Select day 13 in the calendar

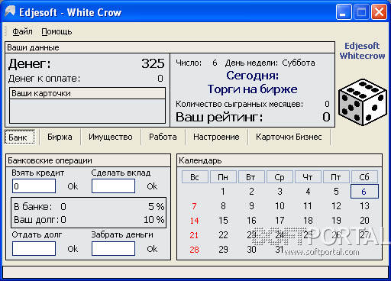pyautogui.click(x=364, y=206)
